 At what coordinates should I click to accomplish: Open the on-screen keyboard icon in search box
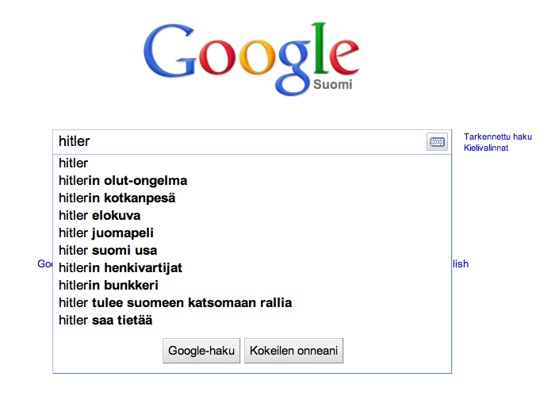tap(438, 142)
